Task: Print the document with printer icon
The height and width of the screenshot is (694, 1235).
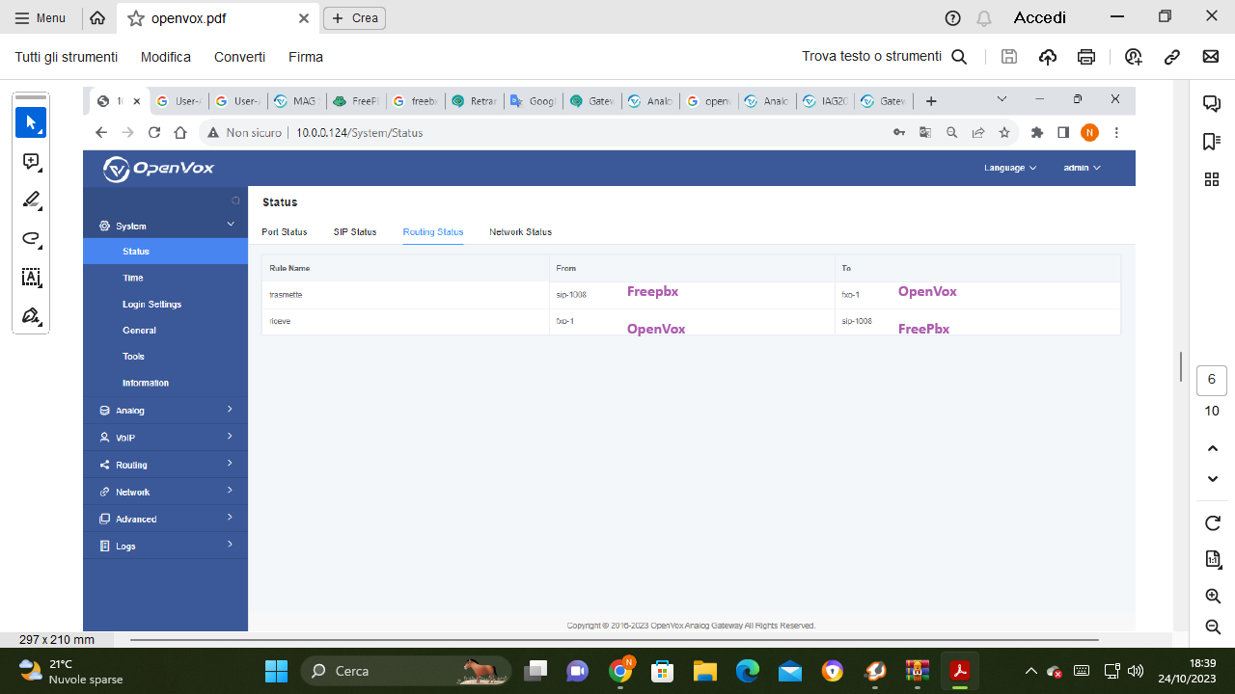Action: (1086, 57)
